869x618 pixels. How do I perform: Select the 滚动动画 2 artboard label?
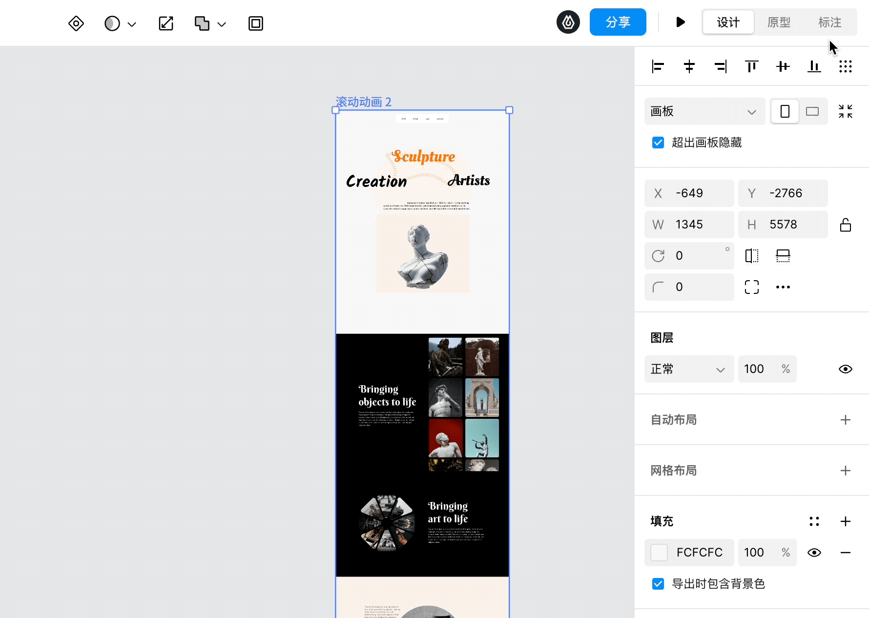click(364, 102)
